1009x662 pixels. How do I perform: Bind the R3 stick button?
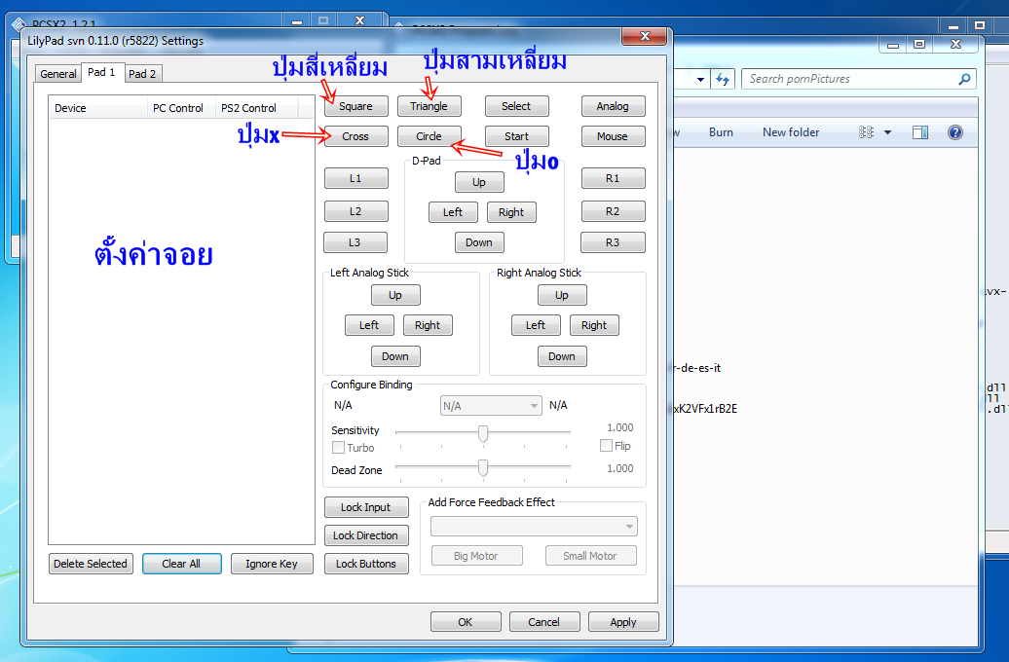613,242
